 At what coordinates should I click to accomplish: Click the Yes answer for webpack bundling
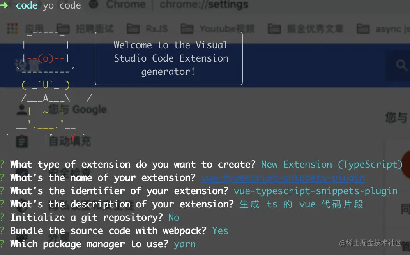(220, 231)
